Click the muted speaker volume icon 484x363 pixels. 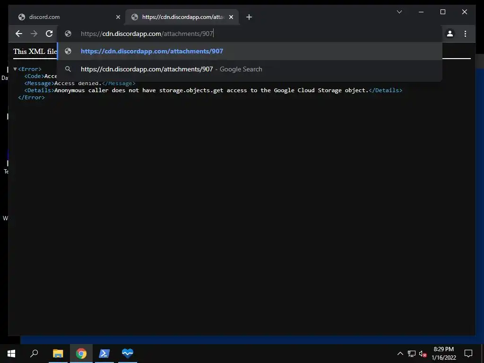pyautogui.click(x=423, y=354)
